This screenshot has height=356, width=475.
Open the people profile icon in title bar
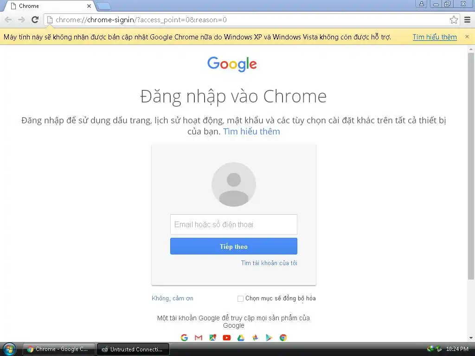[421, 4]
